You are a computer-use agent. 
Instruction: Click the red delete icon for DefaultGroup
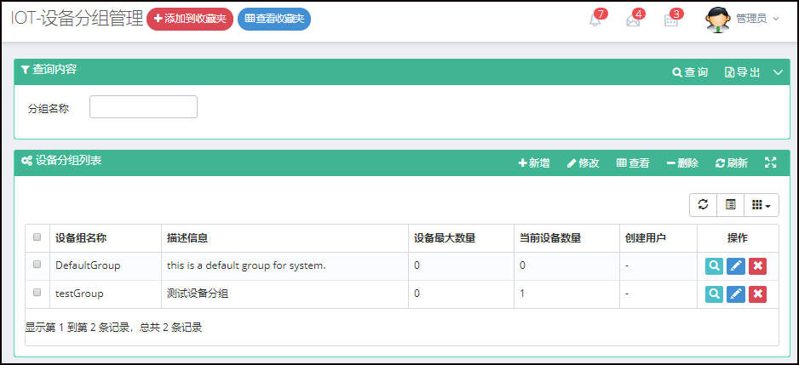tap(757, 266)
